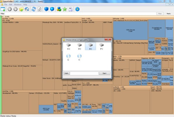The height and width of the screenshot is (117, 174).
Task: Select the d10.3.1.rar 214.0Mb file block
Action: click(x=46, y=109)
